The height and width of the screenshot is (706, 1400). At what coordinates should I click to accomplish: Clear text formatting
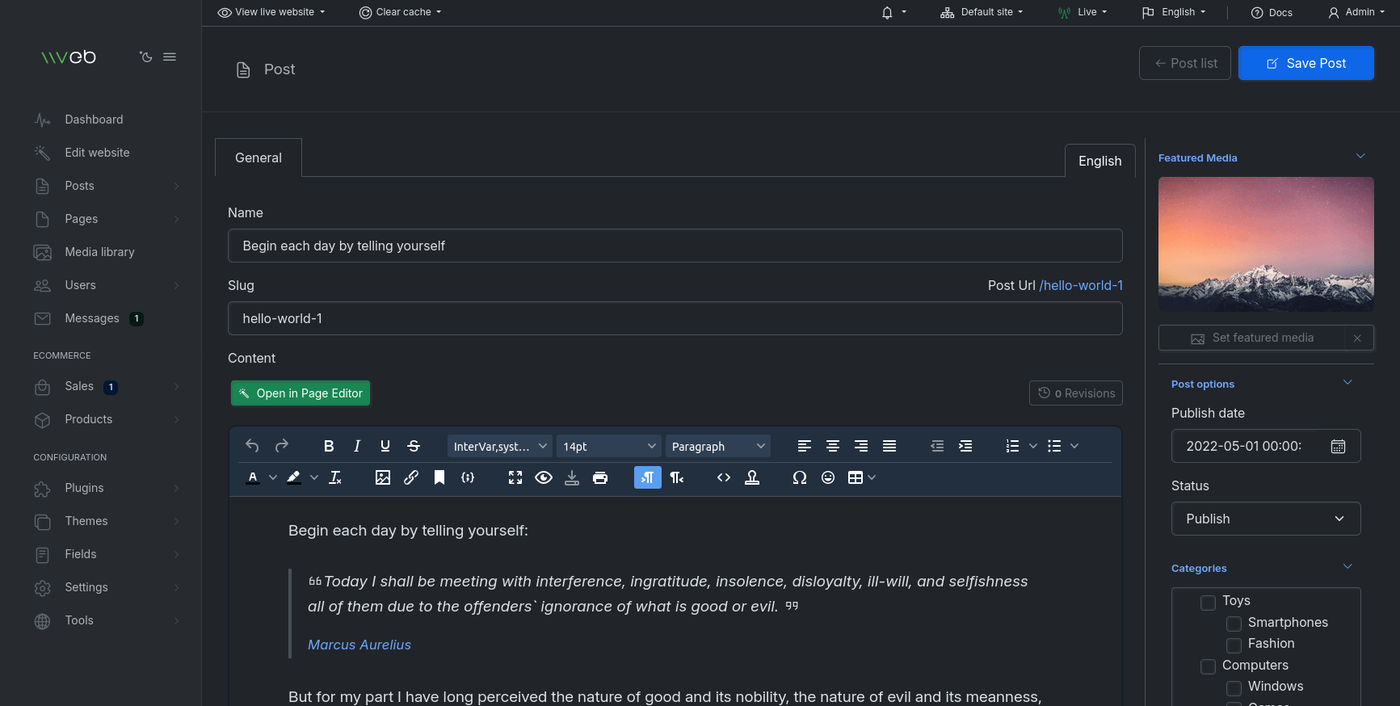point(335,477)
